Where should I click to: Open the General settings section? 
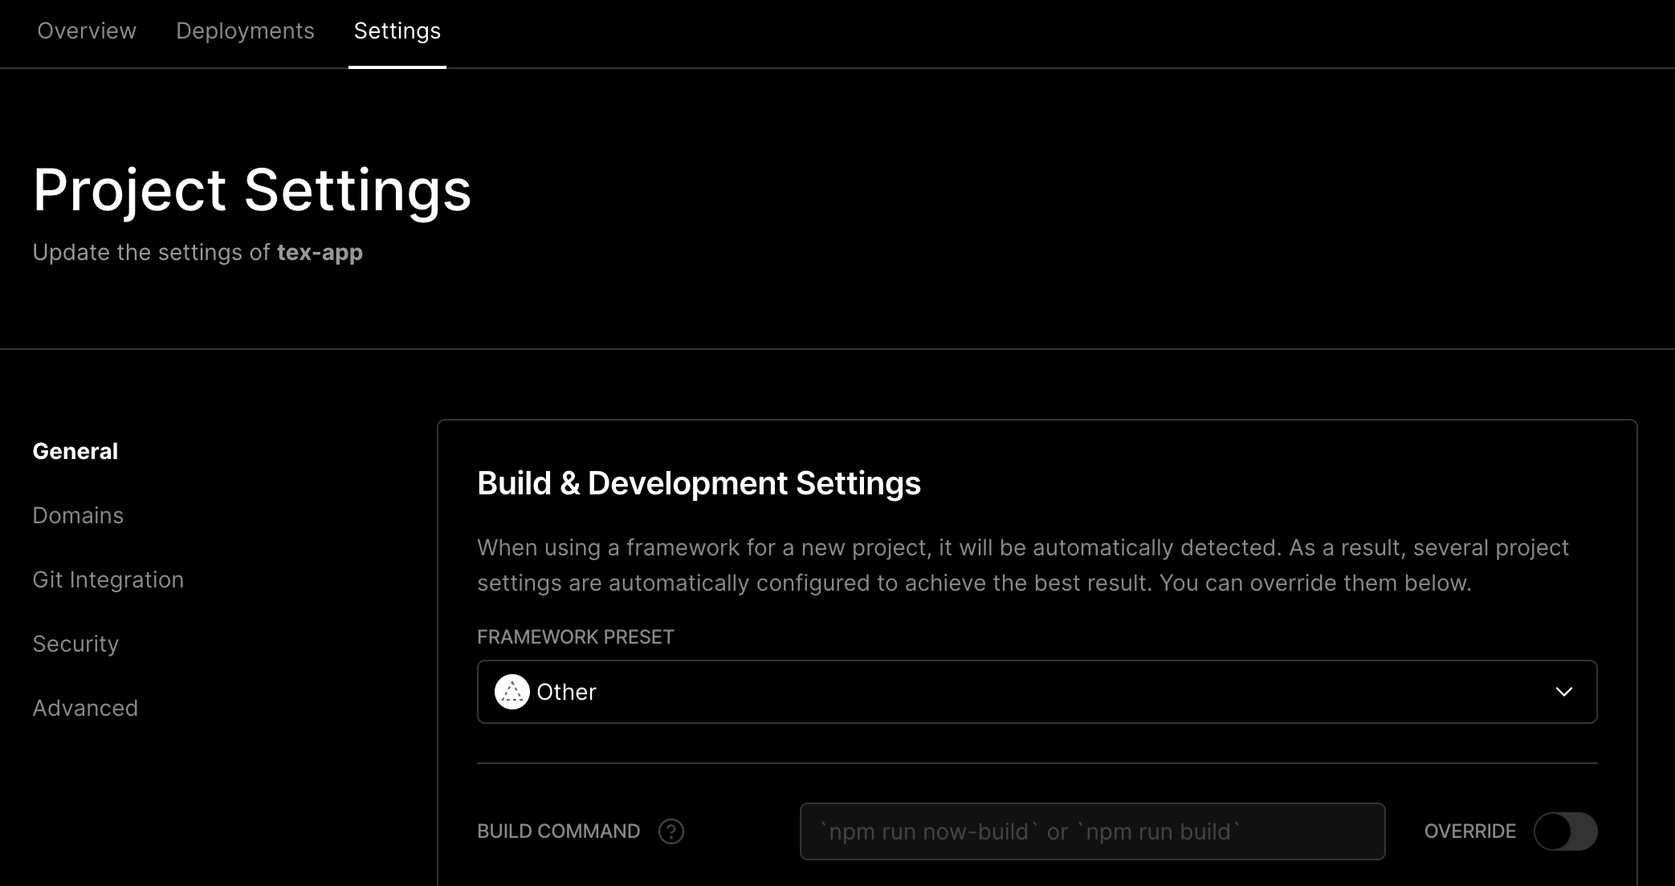click(75, 451)
